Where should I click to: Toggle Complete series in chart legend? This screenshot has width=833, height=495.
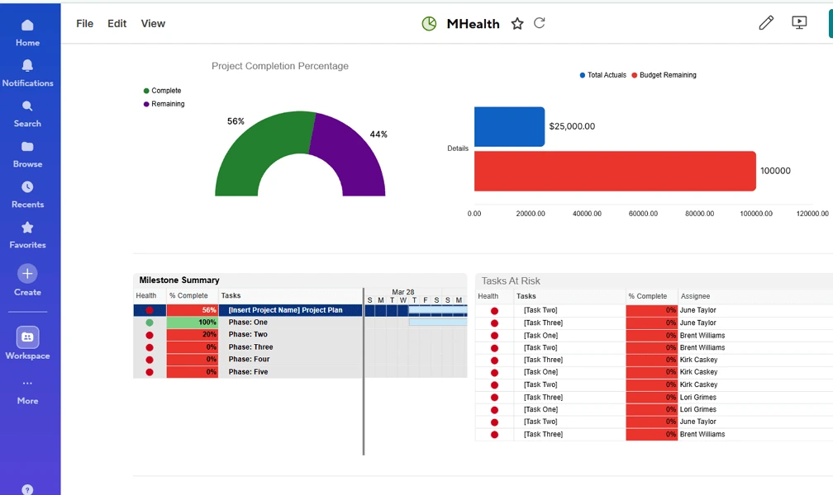point(162,91)
